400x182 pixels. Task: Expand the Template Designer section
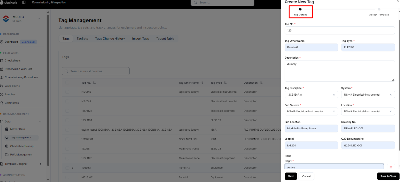coord(40,164)
